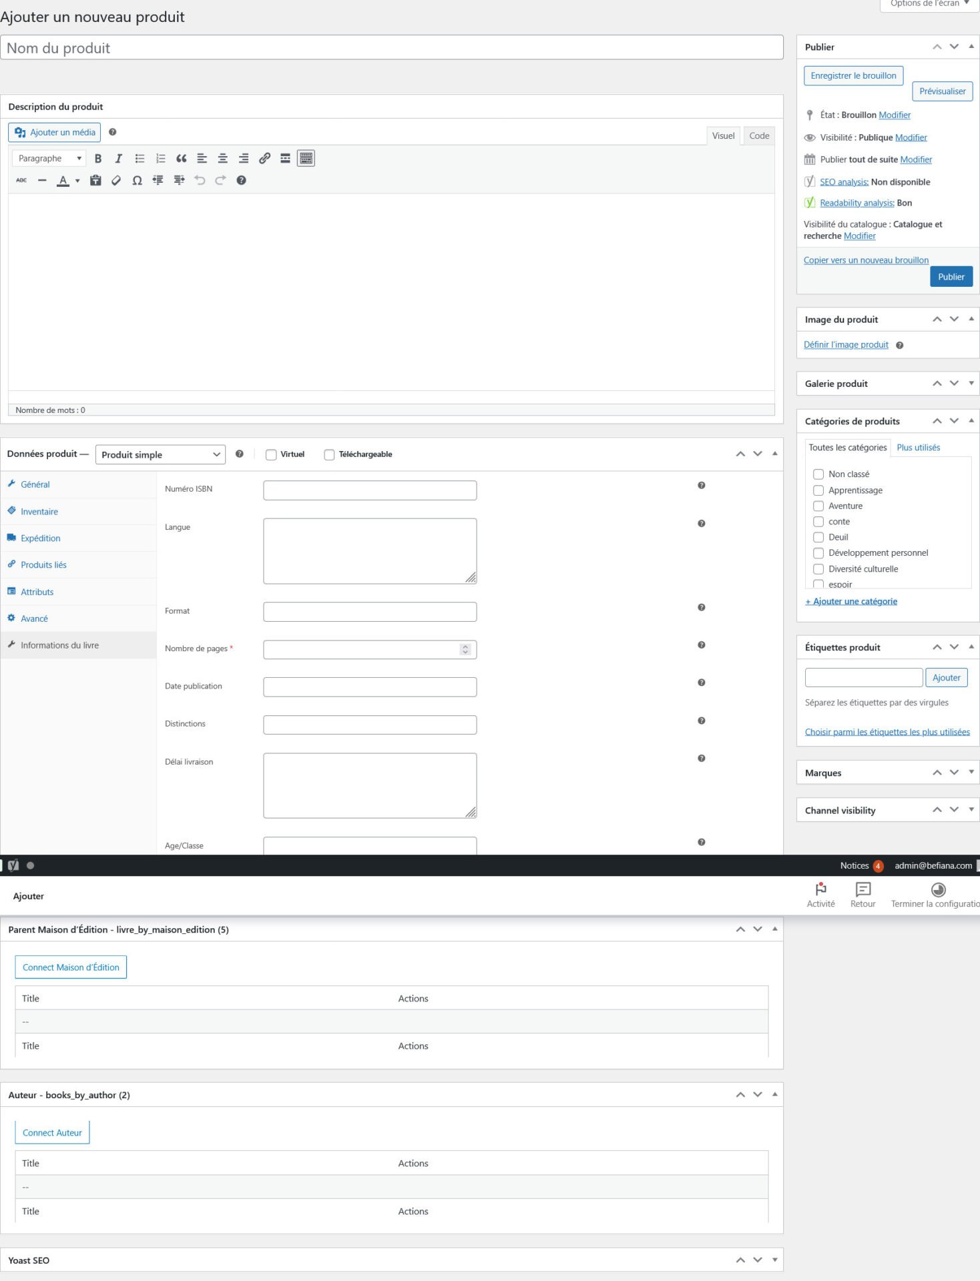This screenshot has width=980, height=1281.
Task: Apply blockquote formatting
Action: tap(181, 158)
